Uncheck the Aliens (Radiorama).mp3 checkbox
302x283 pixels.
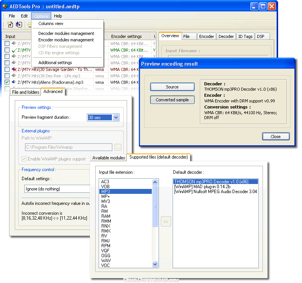tap(7, 82)
